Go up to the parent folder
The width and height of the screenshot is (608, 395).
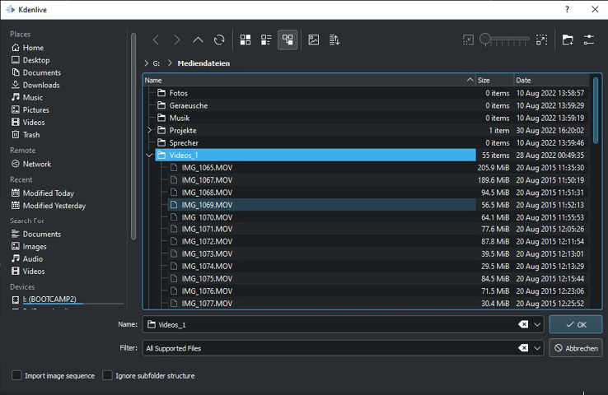[198, 39]
